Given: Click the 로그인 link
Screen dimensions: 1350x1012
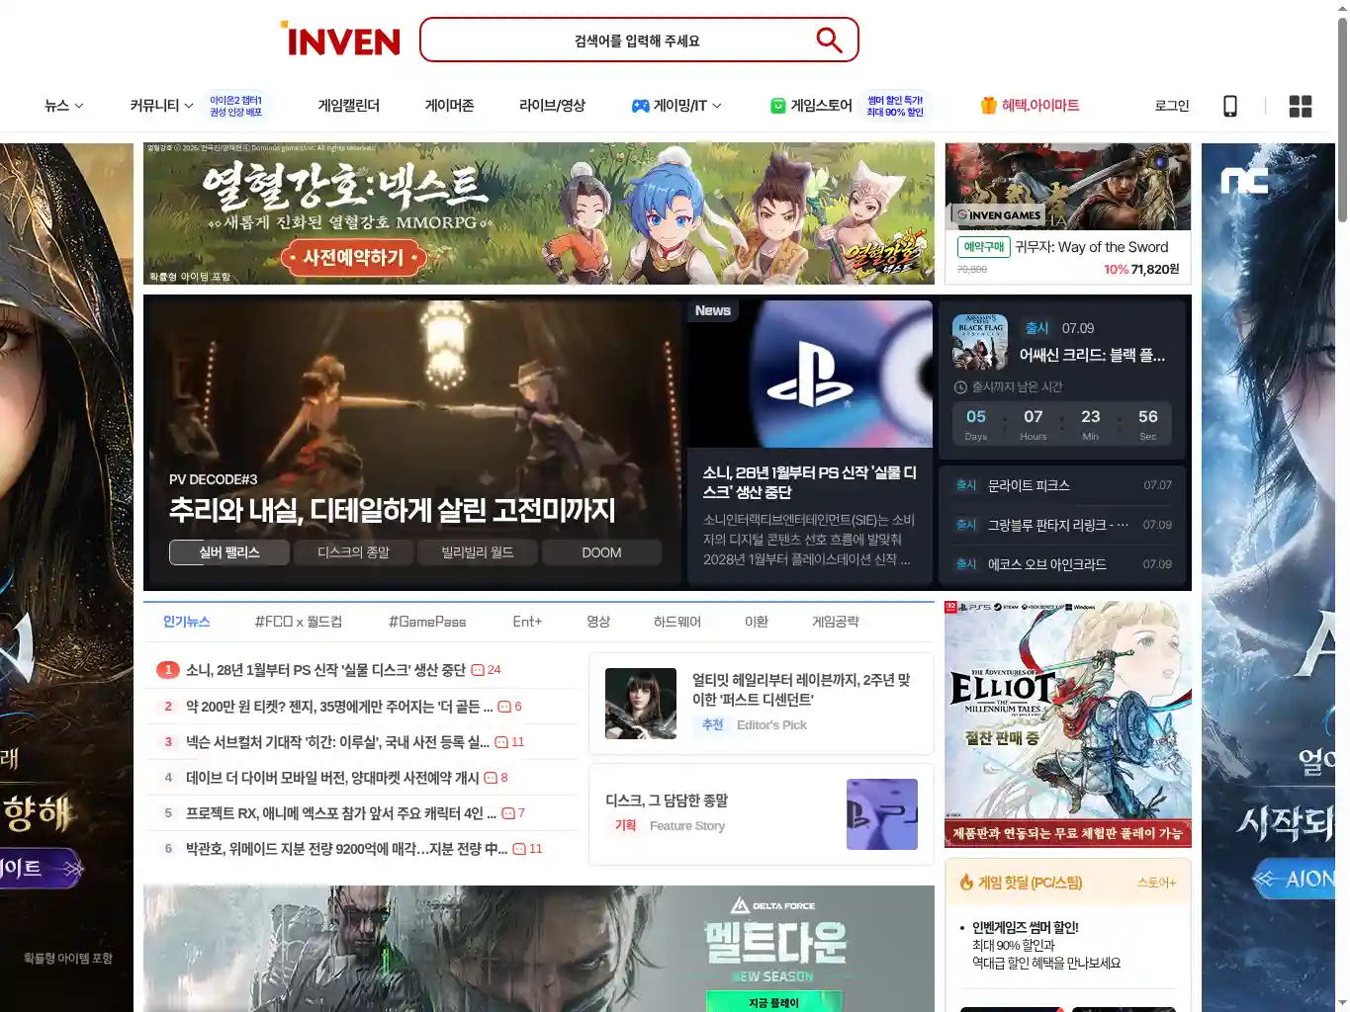Looking at the screenshot, I should click(1172, 106).
